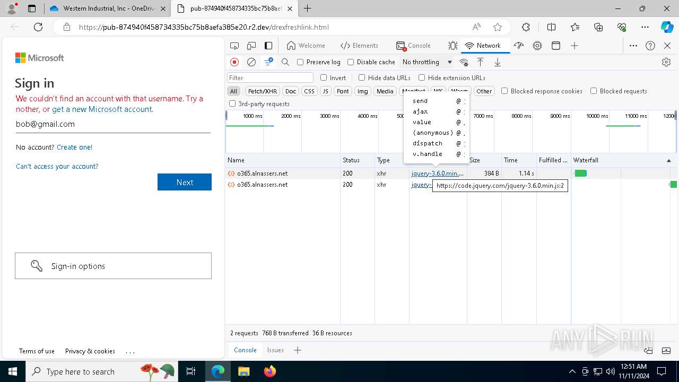Select the first o365.alnassers.net request row

click(451, 173)
